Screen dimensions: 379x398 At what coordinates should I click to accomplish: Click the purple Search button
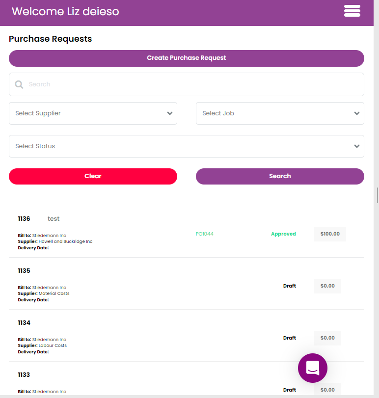point(280,176)
